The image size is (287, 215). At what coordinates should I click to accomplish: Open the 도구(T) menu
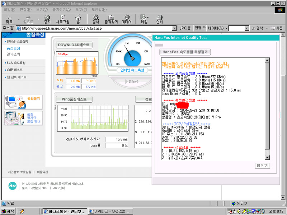tap(81, 10)
